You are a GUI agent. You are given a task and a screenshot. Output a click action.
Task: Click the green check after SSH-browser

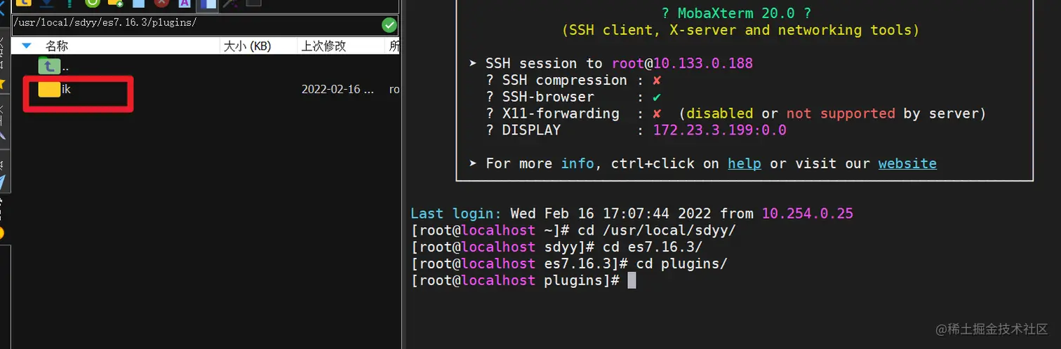click(x=657, y=97)
